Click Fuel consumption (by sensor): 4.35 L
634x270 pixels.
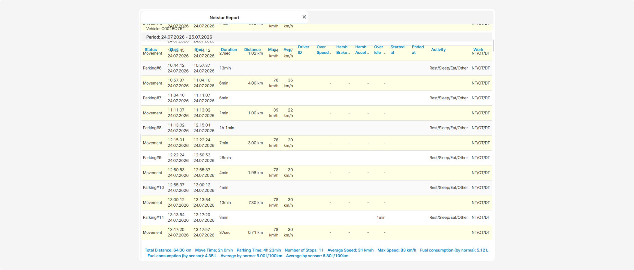point(182,256)
